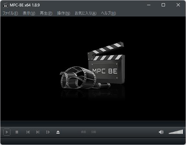186x145 pixels.
Task: Open the お気に入り(A) menu
Action: point(86,13)
